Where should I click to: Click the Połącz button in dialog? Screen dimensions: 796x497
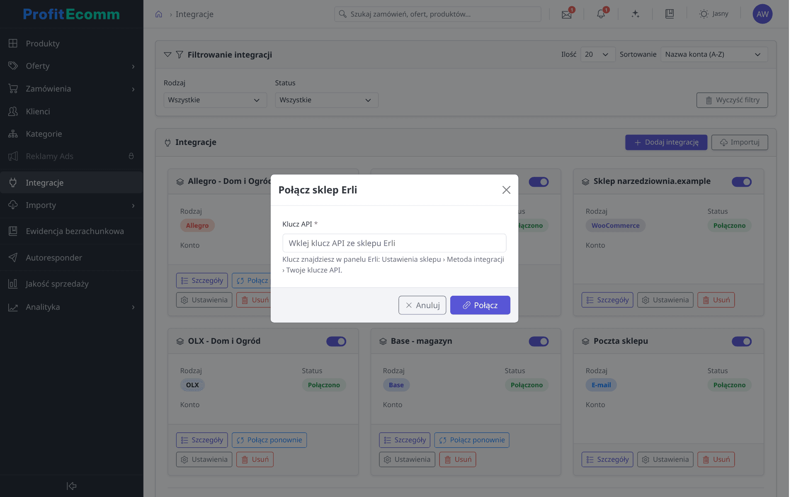pos(480,305)
